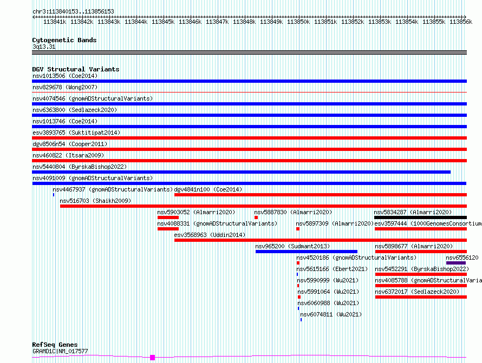Select nsv5898677 (Almarri2020) label
Viewport: 482px width, 363px height.
(x=414, y=246)
